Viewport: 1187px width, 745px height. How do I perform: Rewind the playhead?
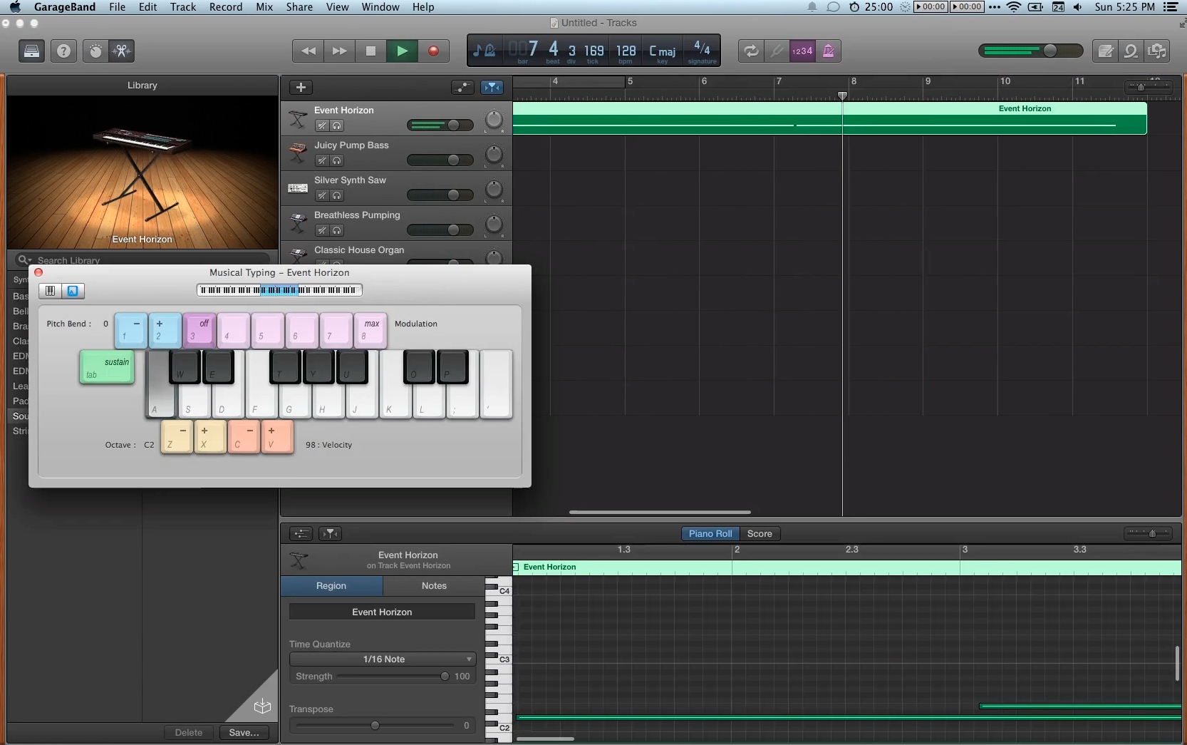(309, 51)
